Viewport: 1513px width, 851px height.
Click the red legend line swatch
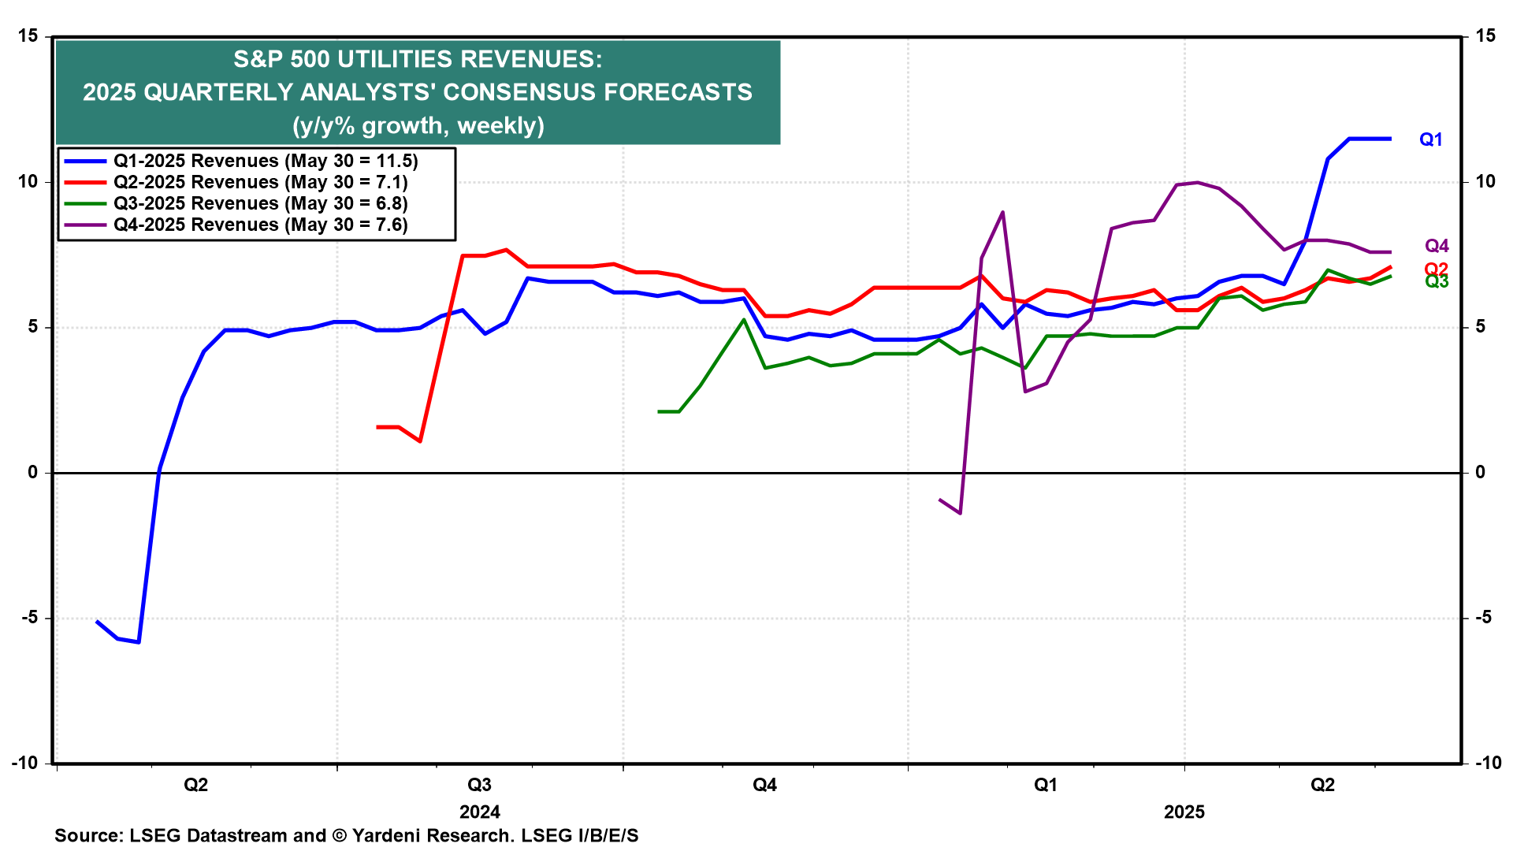pyautogui.click(x=85, y=182)
